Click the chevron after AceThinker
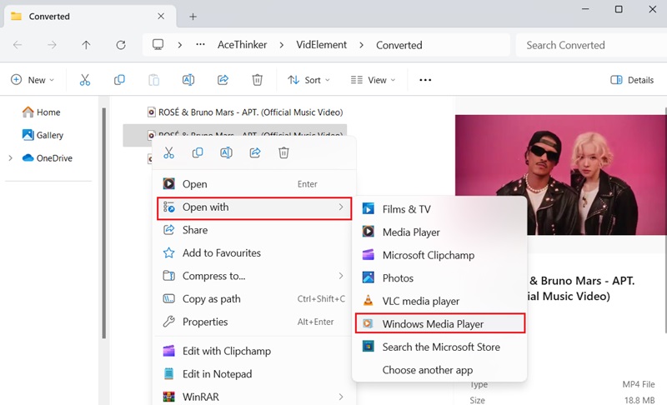The width and height of the screenshot is (667, 405). 282,45
